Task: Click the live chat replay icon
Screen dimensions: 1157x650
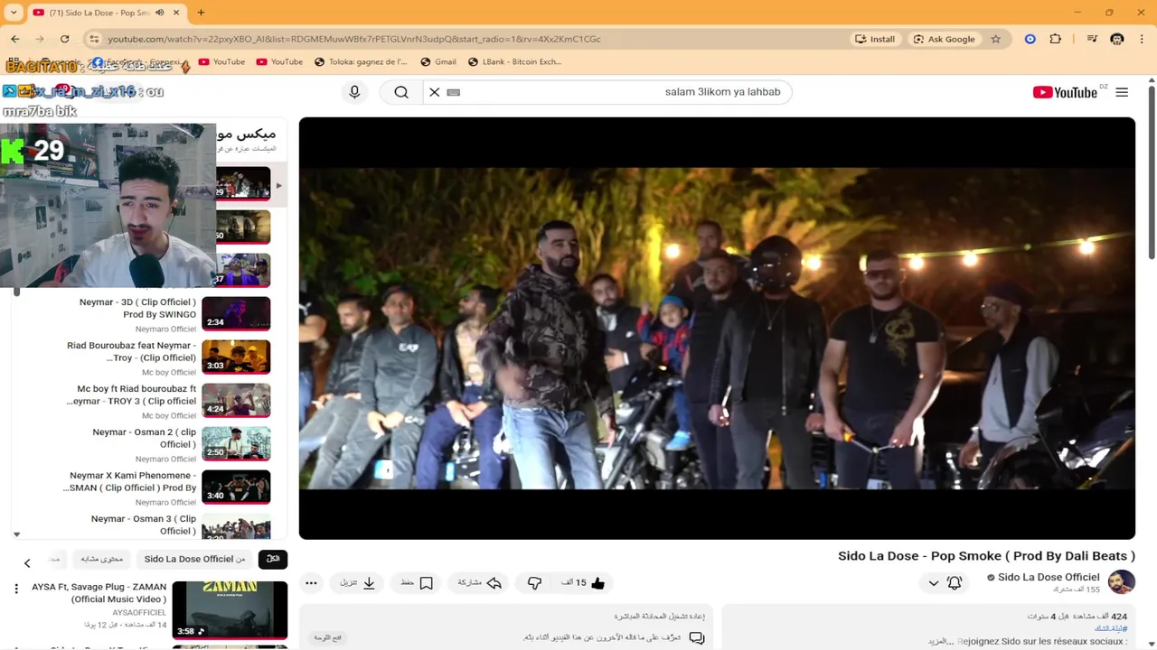Action: tap(696, 637)
